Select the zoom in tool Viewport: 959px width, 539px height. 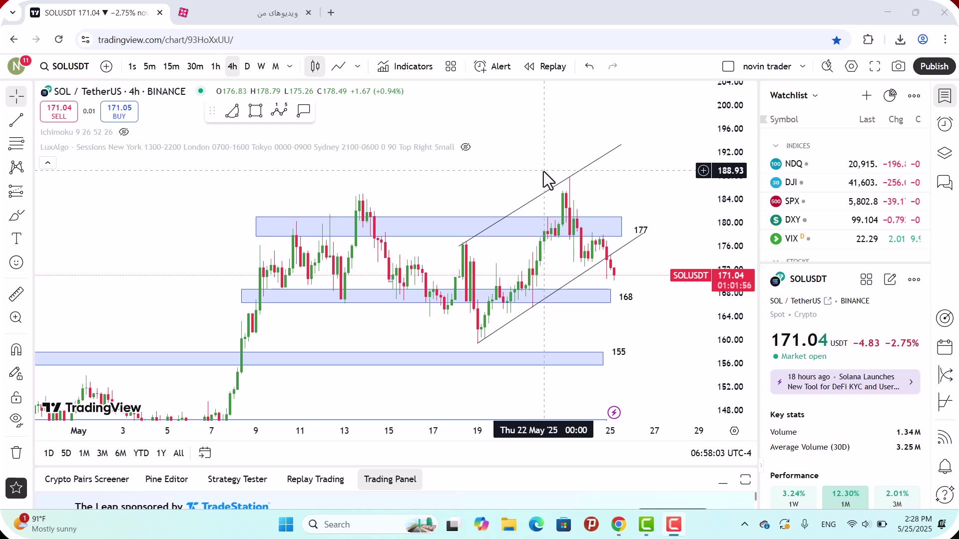pos(16,317)
